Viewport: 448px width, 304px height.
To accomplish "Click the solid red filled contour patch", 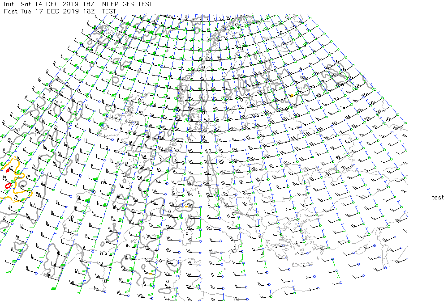I will click(x=8, y=170).
